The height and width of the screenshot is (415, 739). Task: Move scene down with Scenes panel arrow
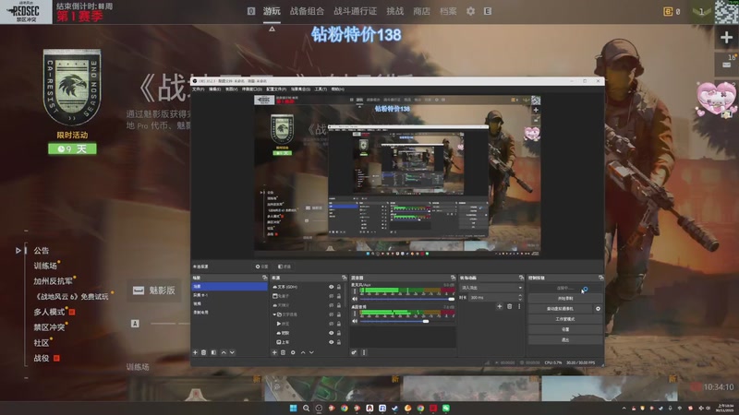(232, 352)
